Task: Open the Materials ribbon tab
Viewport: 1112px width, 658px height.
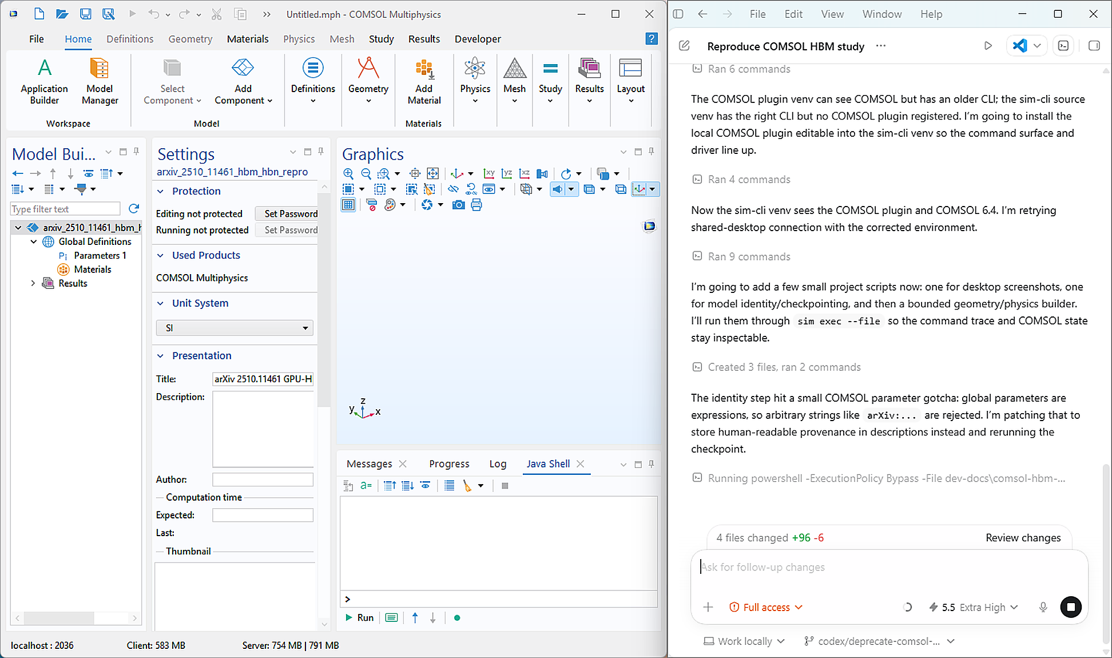Action: [x=248, y=39]
